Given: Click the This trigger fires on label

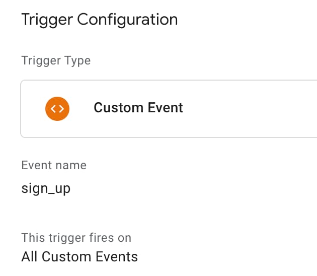Looking at the screenshot, I should 76,238.
